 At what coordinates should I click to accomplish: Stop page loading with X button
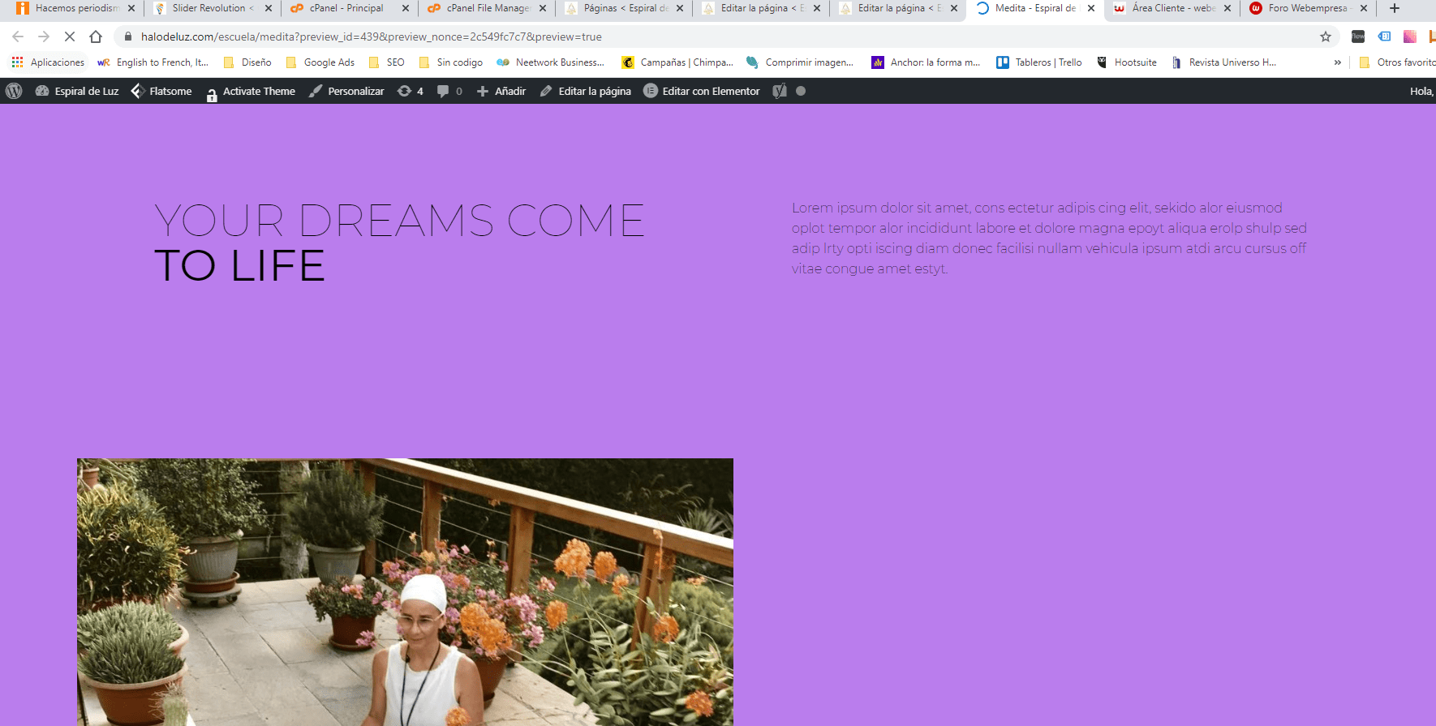point(70,37)
